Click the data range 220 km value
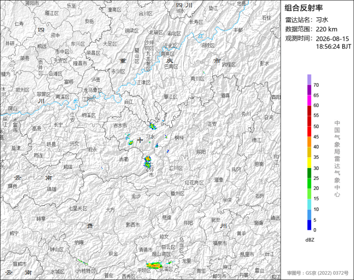This screenshot has width=354, height=280. point(326,29)
